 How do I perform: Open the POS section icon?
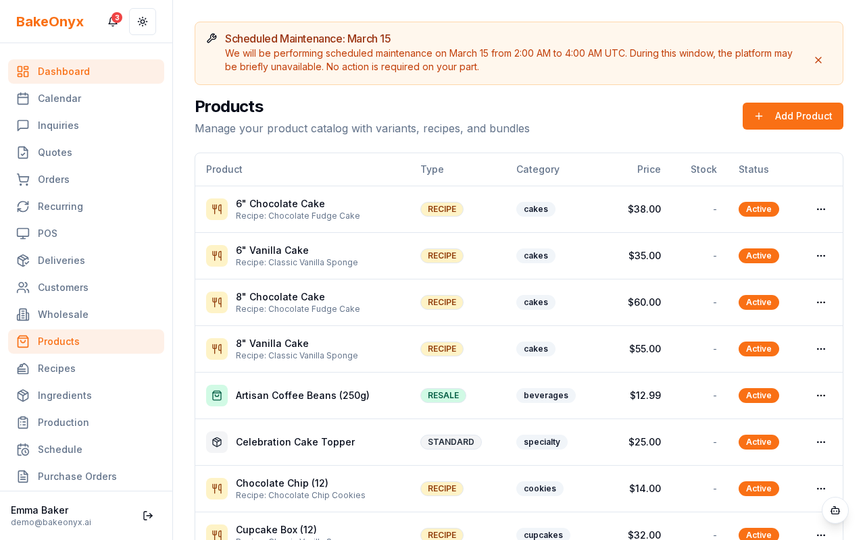click(x=22, y=234)
